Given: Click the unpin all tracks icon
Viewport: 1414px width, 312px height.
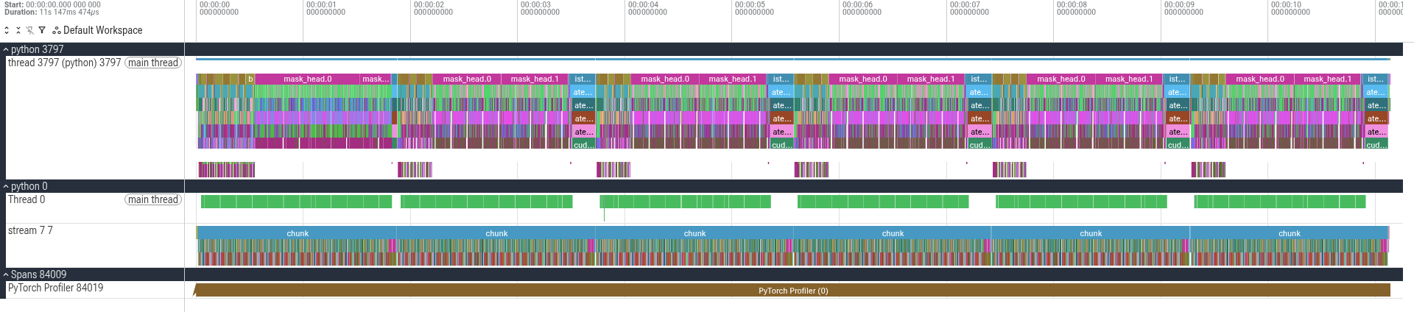Looking at the screenshot, I should pos(30,30).
